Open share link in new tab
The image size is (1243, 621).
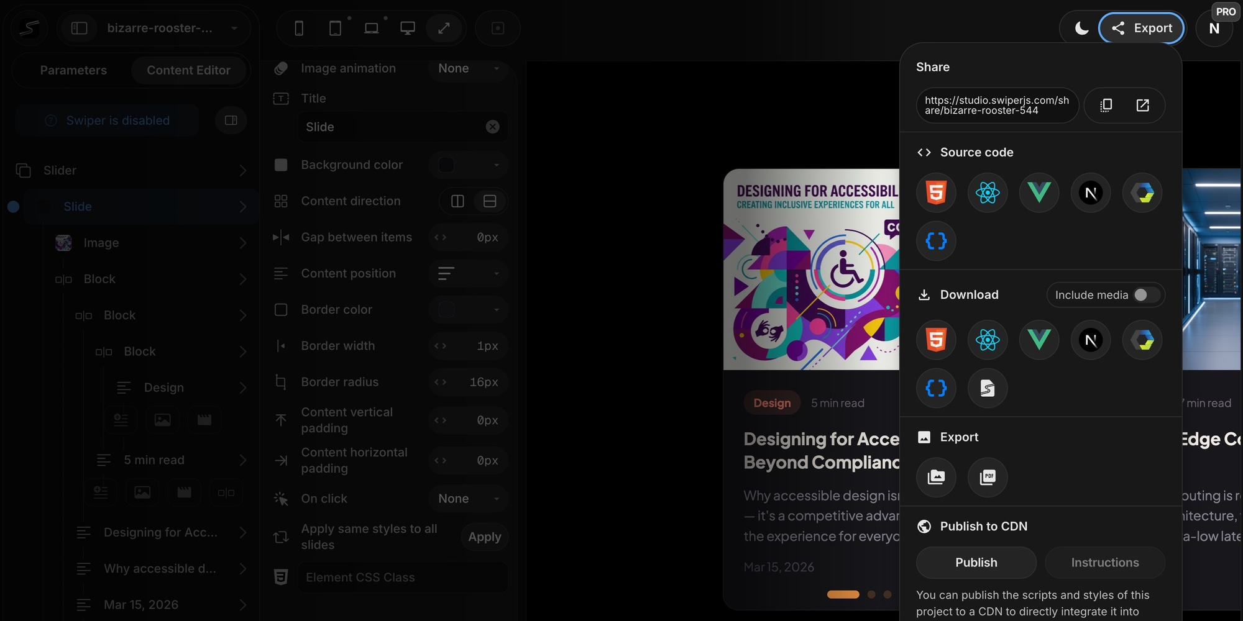tap(1142, 106)
